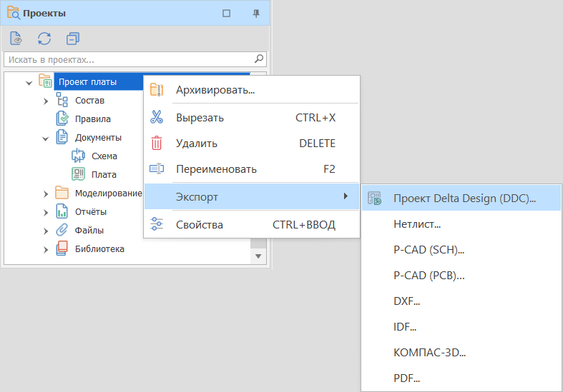Select Переименовать menu entry
This screenshot has height=392, width=563.
(x=252, y=169)
